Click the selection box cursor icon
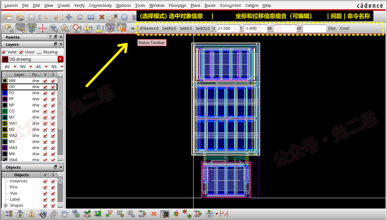 9,28
